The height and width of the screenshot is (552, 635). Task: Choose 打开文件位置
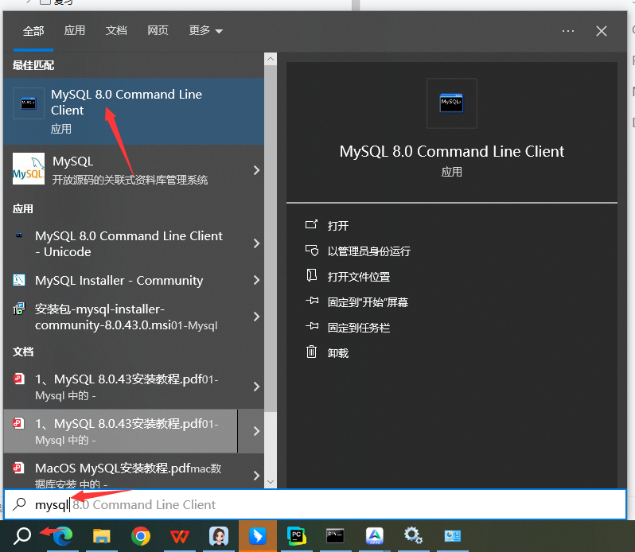358,277
